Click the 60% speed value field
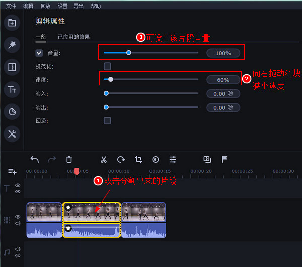Image resolution: width=302 pixels, height=267 pixels. 223,80
